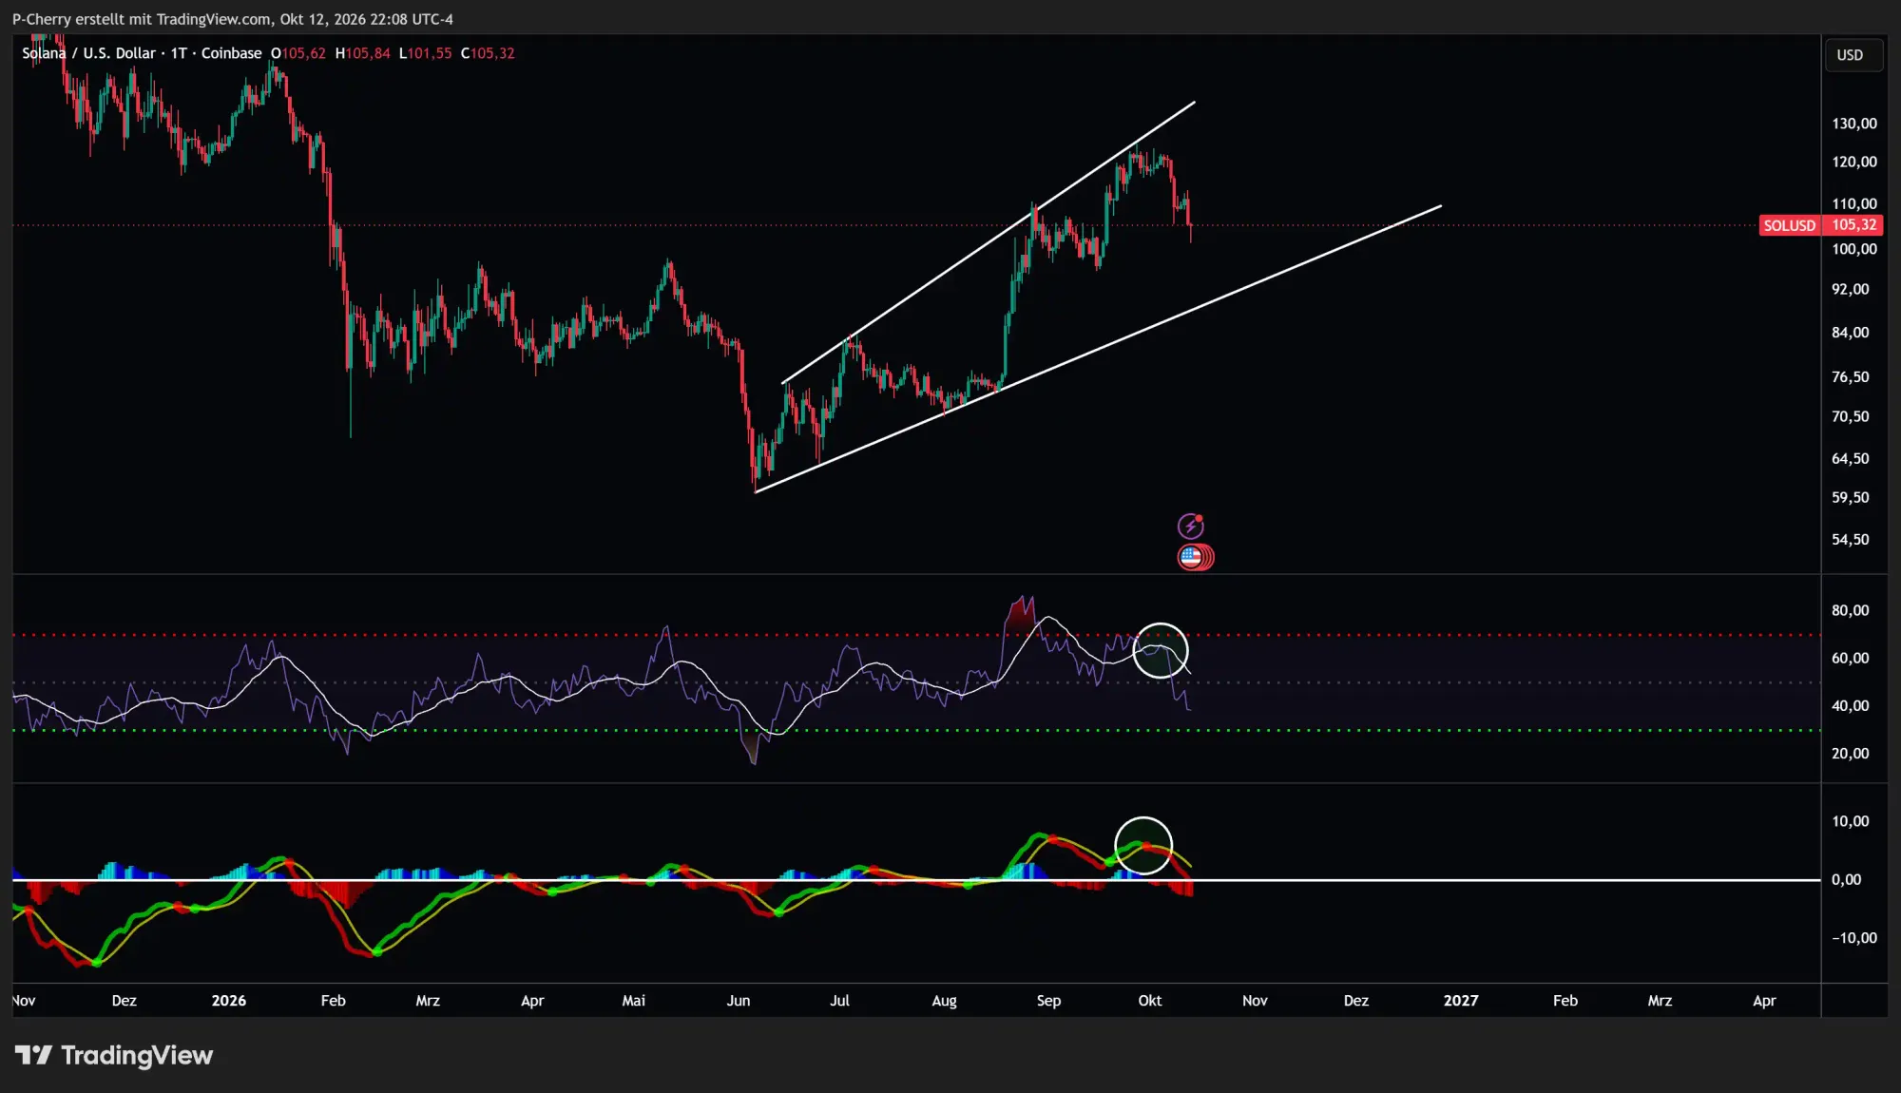
Task: Select the lower white support trendline
Action: [1098, 349]
